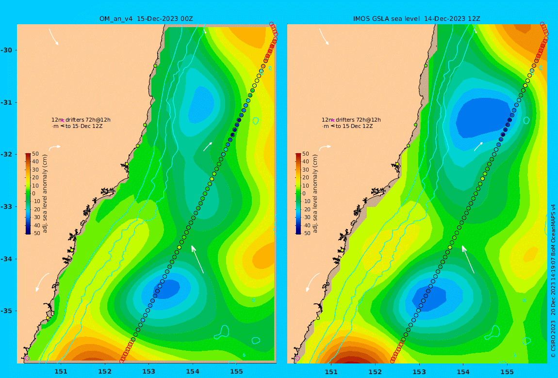Click longitude label '151' under the right map
The height and width of the screenshot is (378, 558).
(331, 372)
